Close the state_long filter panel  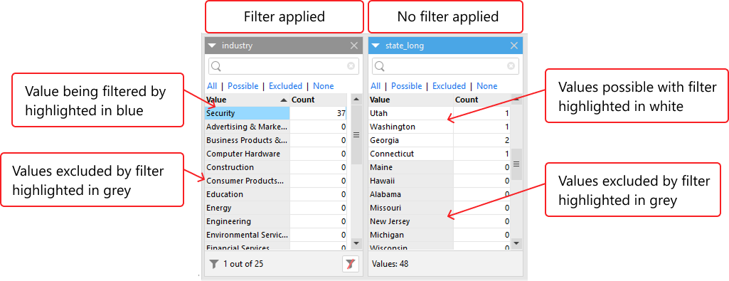coord(514,46)
